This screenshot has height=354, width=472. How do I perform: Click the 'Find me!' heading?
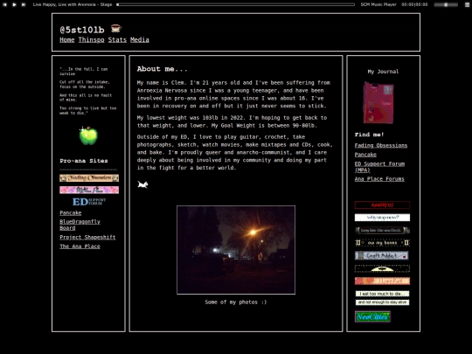[x=369, y=135]
